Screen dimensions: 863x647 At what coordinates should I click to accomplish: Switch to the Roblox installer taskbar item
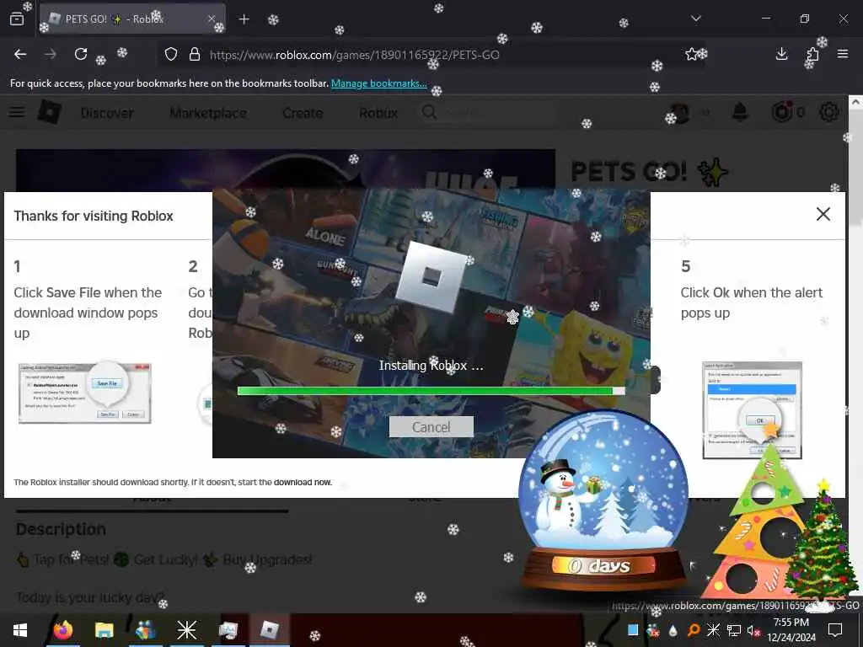click(269, 630)
